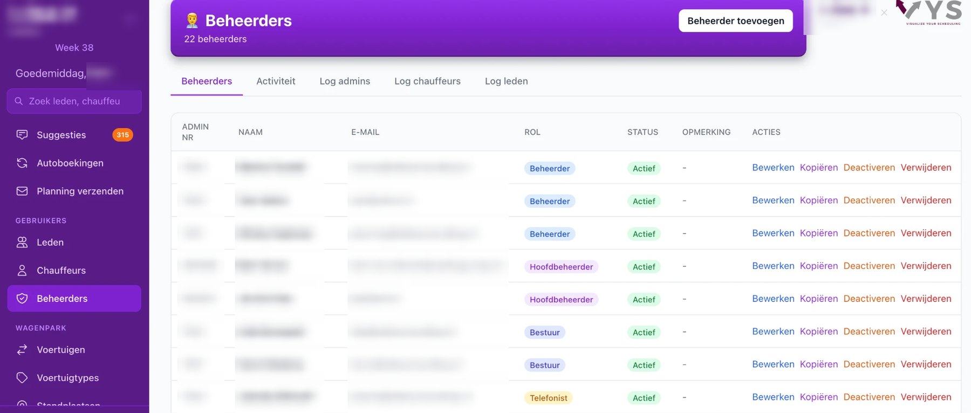Click the Suggesties speech bubble icon
971x413 pixels.
pos(22,135)
